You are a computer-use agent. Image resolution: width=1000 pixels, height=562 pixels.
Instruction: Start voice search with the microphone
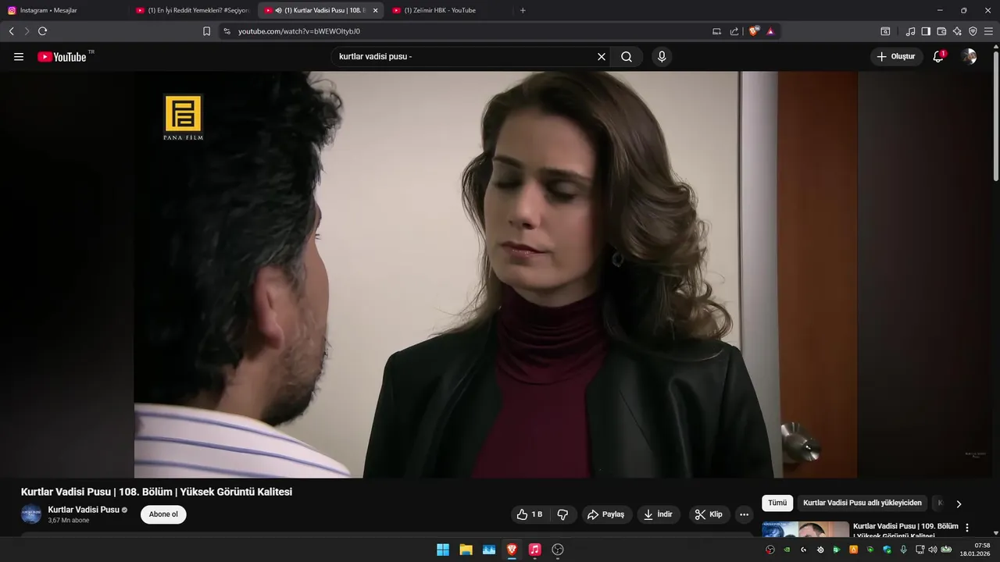(662, 57)
